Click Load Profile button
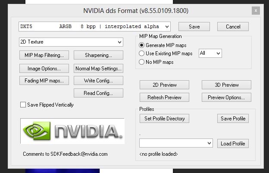The image size is (269, 173). click(233, 144)
